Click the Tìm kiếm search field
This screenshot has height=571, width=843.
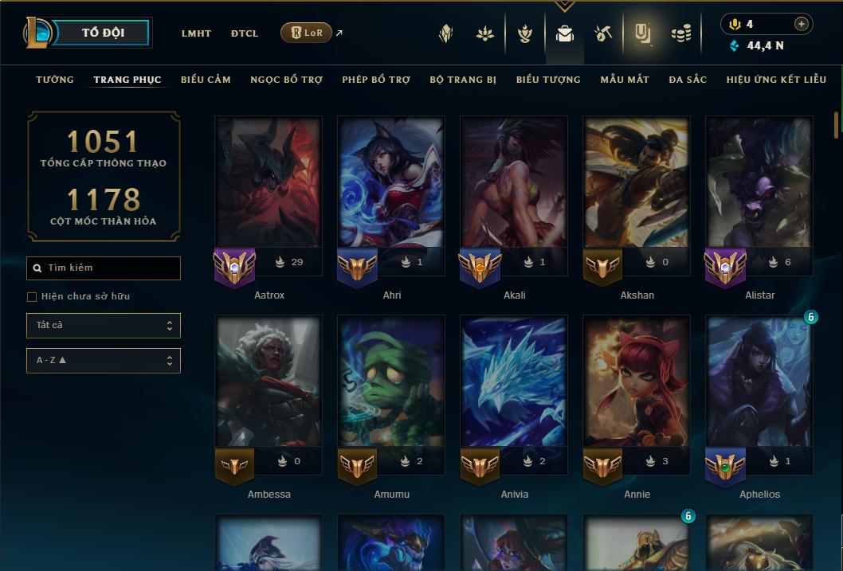click(104, 268)
